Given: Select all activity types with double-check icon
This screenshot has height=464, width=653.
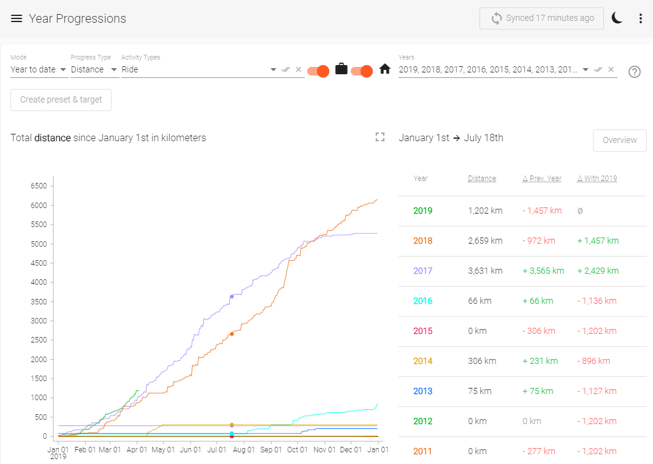Looking at the screenshot, I should [x=286, y=69].
